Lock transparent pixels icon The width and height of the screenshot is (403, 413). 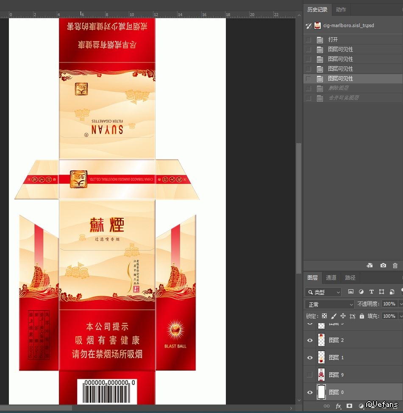325,316
